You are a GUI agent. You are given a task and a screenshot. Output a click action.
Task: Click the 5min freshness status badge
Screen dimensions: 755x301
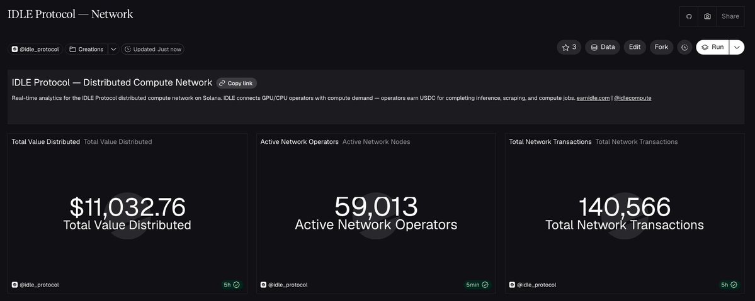[x=478, y=285]
